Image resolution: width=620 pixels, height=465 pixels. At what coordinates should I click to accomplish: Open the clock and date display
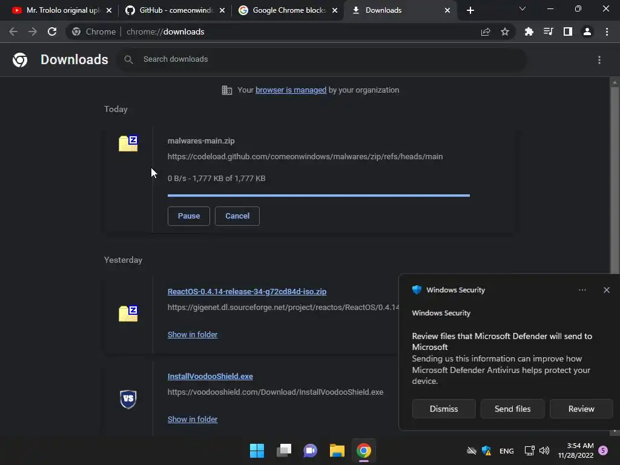point(576,450)
